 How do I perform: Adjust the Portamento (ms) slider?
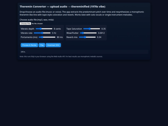(47, 37)
